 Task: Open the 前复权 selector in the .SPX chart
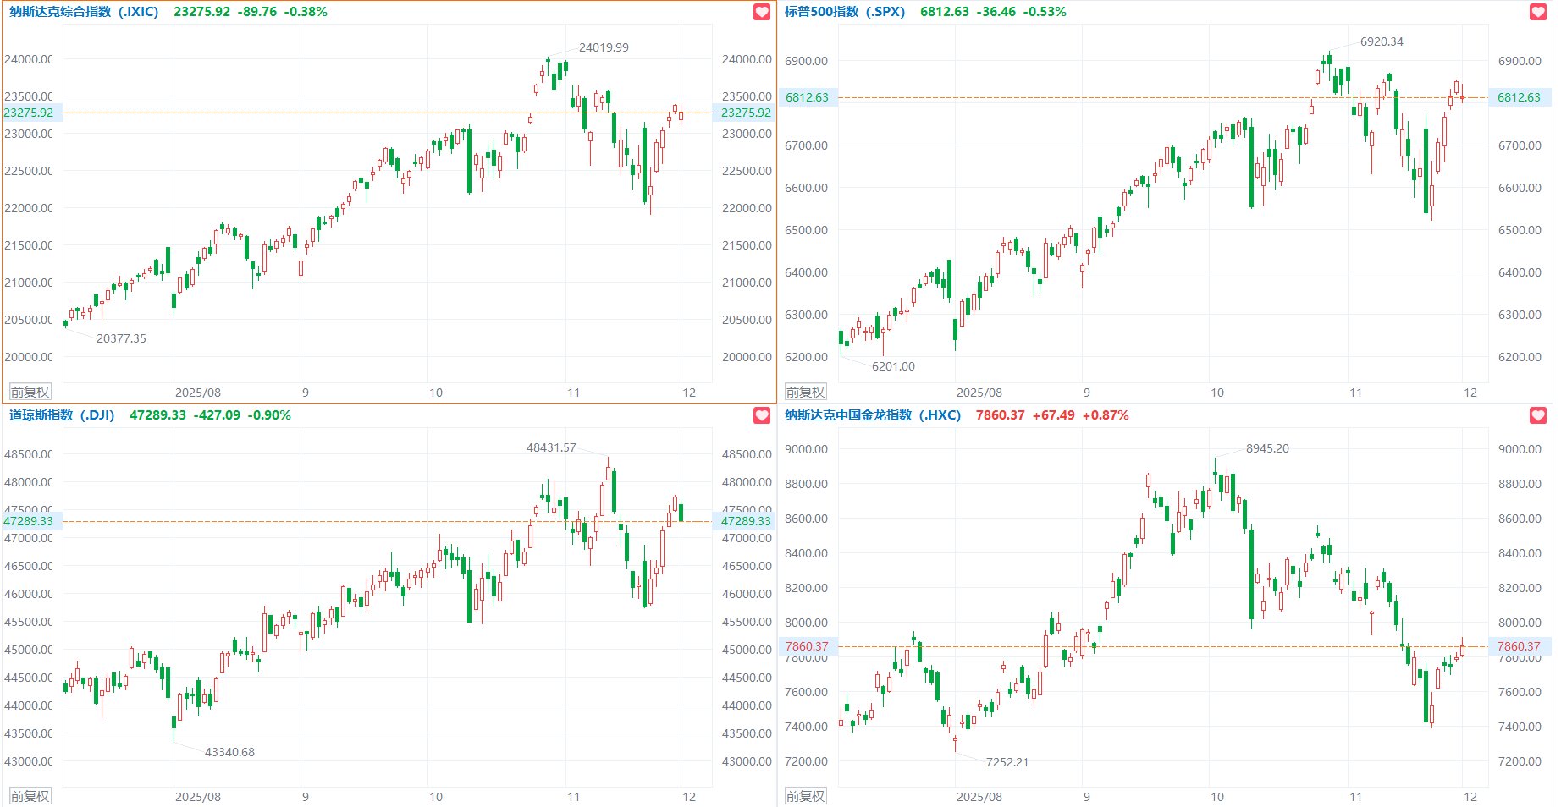(805, 392)
